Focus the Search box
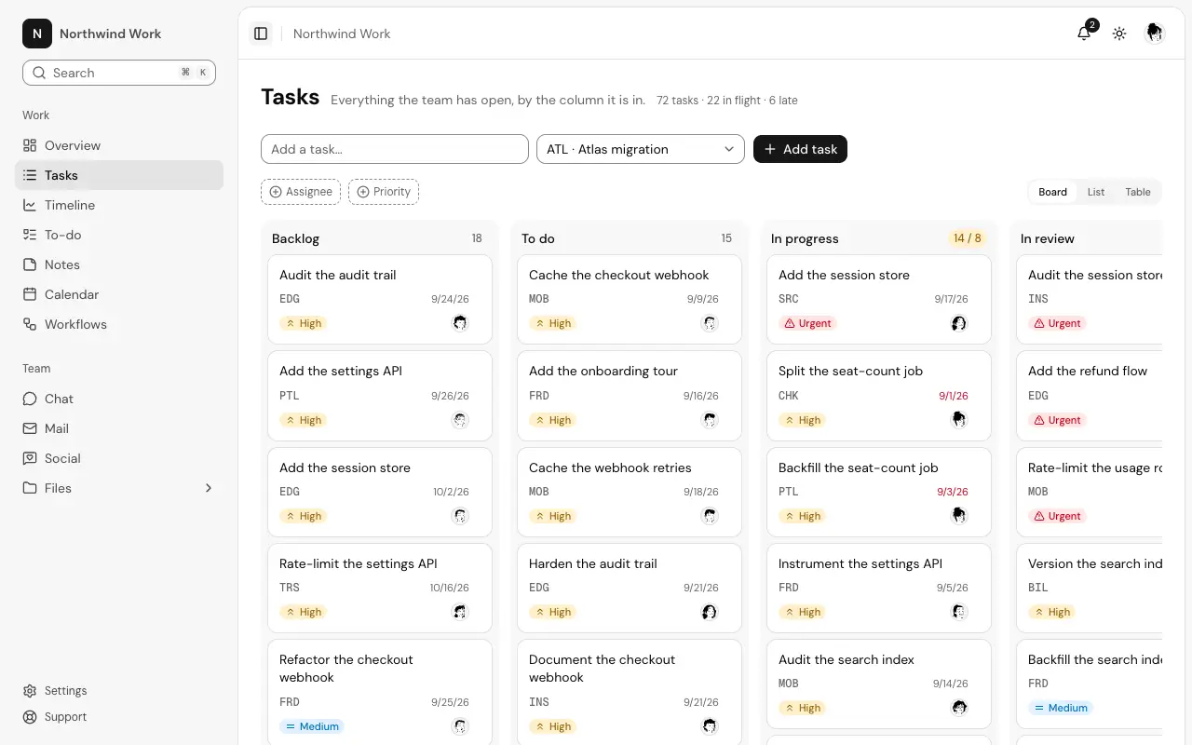 119,73
